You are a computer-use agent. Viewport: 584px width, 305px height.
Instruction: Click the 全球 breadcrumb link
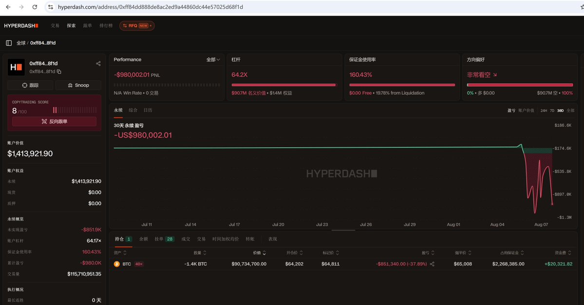tap(21, 43)
